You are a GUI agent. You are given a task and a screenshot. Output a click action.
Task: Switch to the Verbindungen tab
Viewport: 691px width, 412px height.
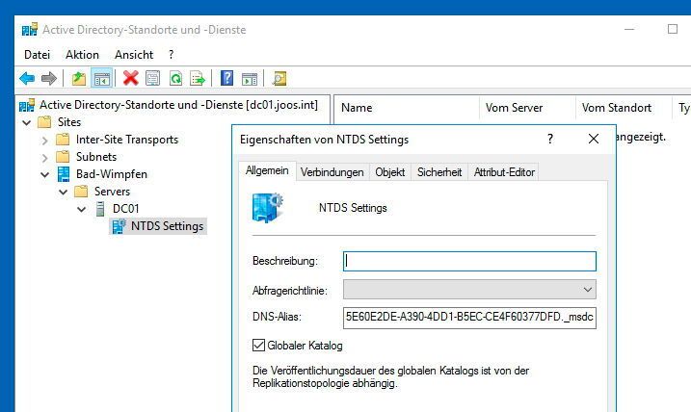point(332,172)
